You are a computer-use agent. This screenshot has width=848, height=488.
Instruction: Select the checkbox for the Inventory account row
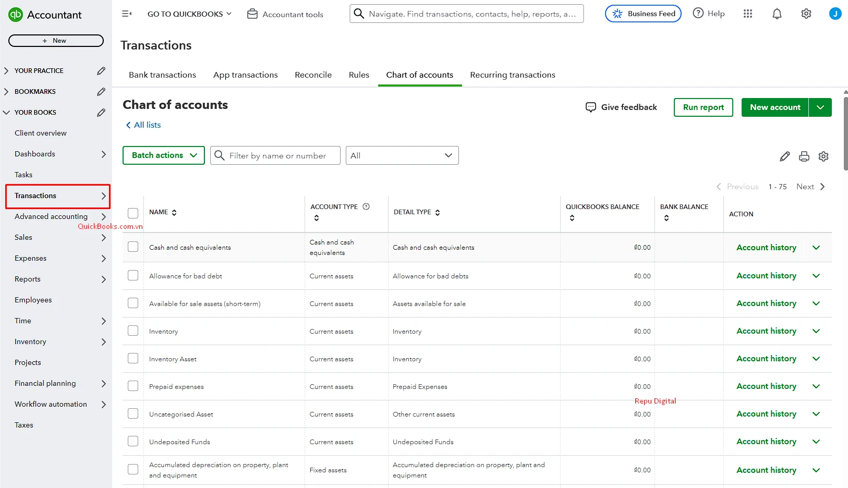133,331
